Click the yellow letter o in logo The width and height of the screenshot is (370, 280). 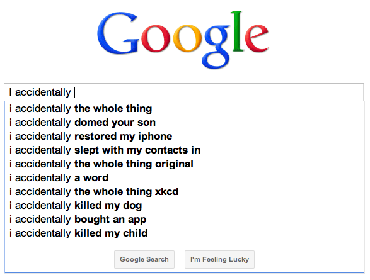tap(187, 38)
